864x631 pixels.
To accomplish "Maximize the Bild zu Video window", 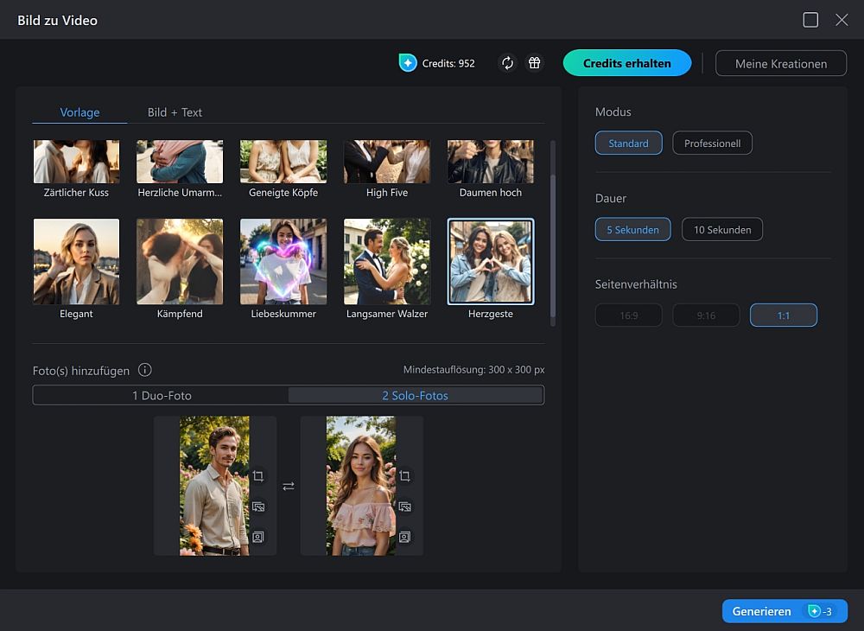I will [810, 20].
